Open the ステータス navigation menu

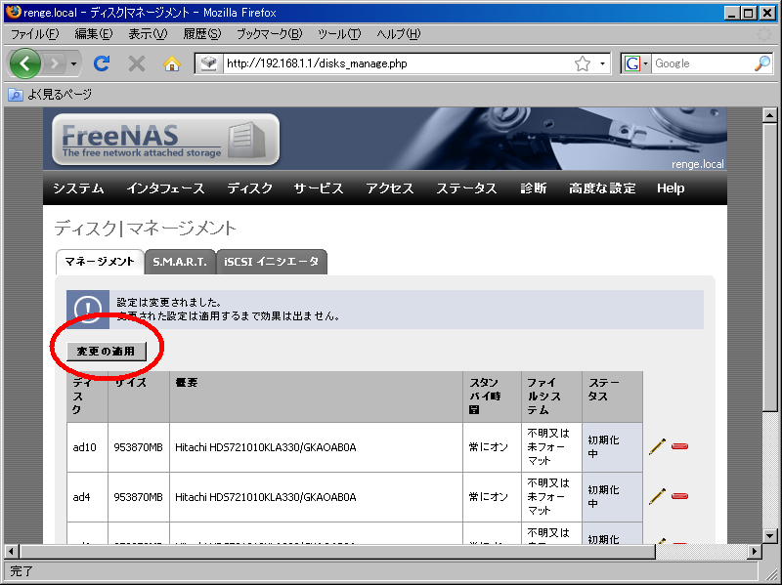pos(467,188)
